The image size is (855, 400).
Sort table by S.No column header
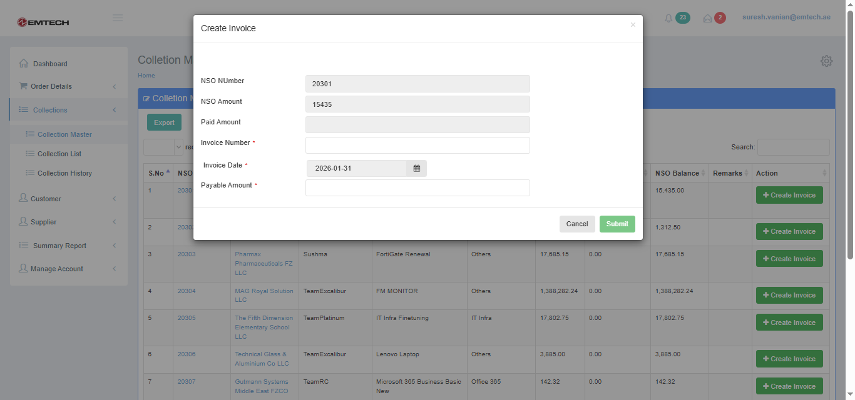pyautogui.click(x=158, y=173)
